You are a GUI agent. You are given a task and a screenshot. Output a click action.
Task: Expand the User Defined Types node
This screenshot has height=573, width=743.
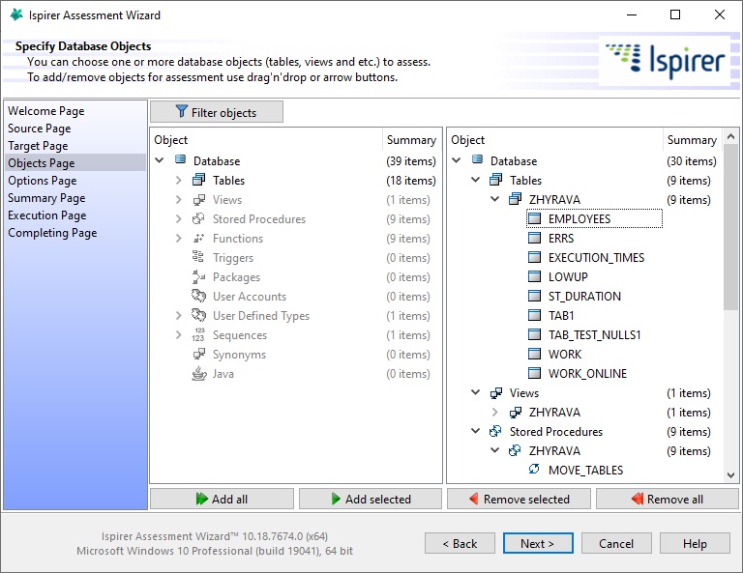179,316
